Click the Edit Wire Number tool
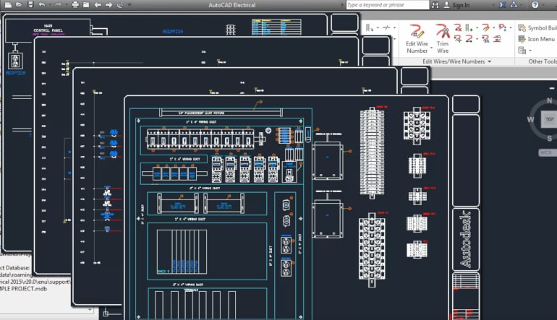This screenshot has width=557, height=320. [417, 38]
